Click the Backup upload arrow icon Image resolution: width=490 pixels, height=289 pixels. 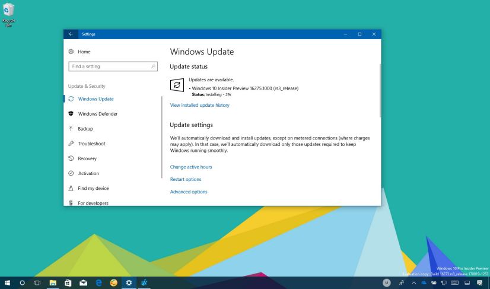click(71, 129)
